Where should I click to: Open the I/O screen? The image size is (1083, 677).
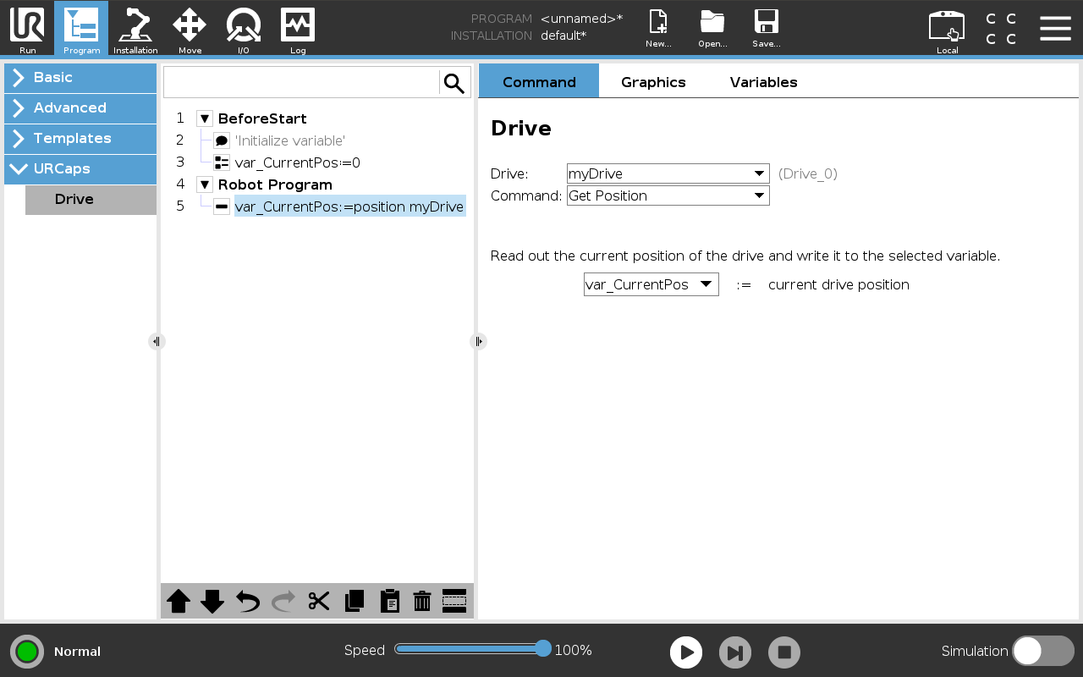pos(243,29)
